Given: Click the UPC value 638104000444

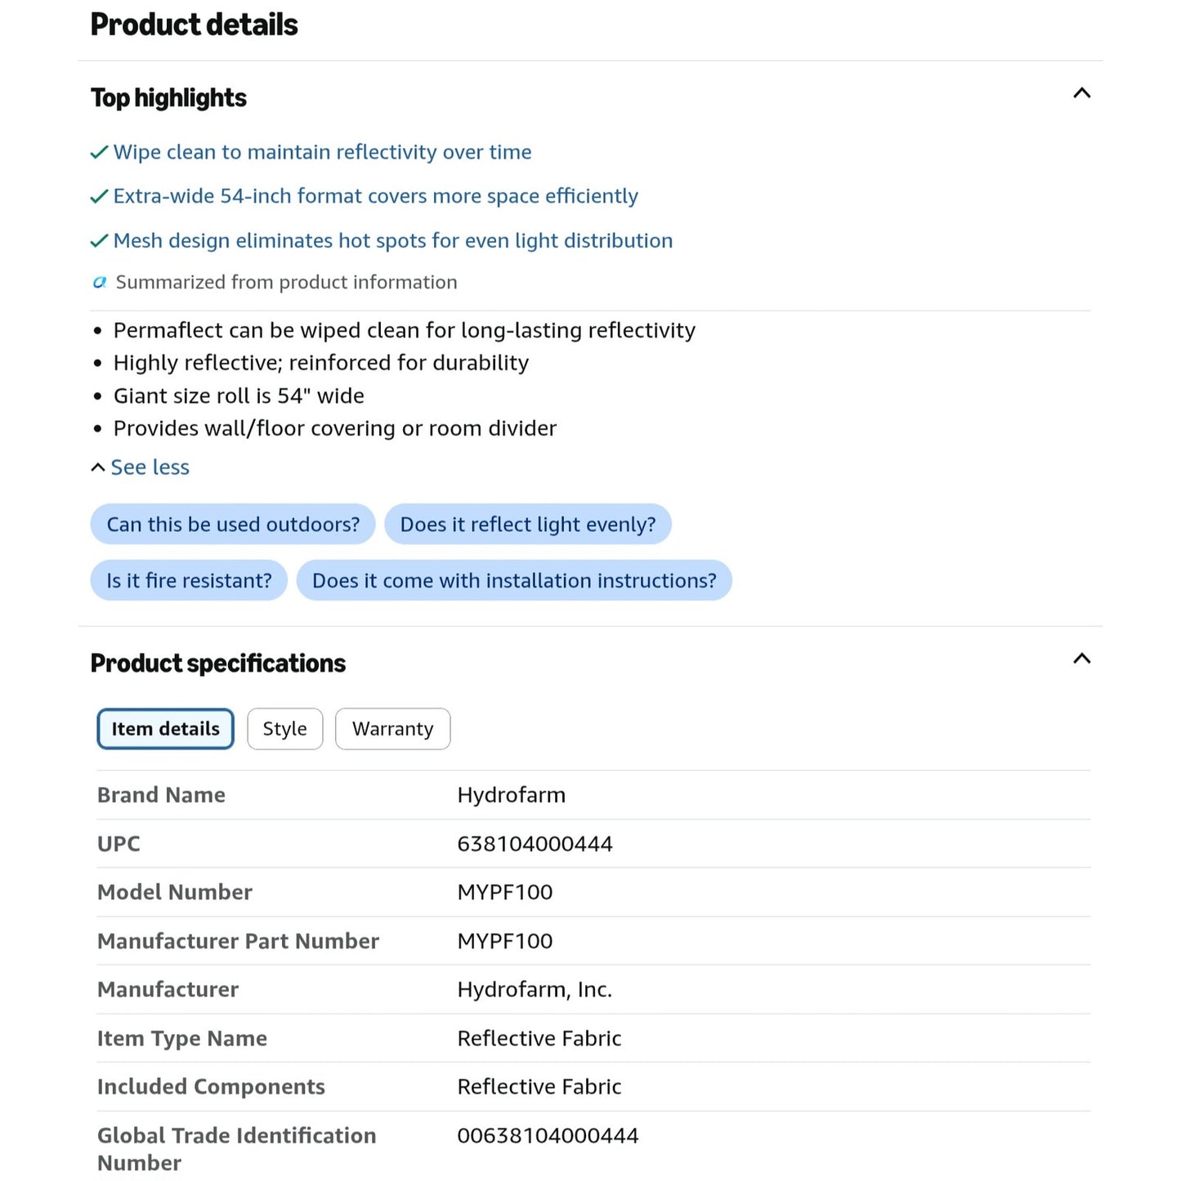Looking at the screenshot, I should (535, 844).
